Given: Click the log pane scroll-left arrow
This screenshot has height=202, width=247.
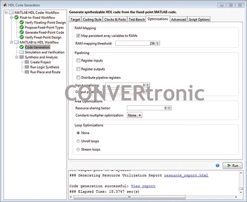Looking at the screenshot, I should (x=71, y=197).
